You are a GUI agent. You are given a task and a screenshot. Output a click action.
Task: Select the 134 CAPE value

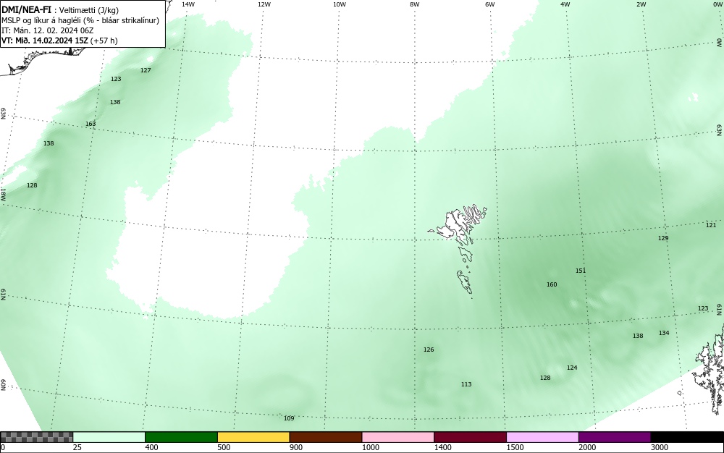[664, 333]
